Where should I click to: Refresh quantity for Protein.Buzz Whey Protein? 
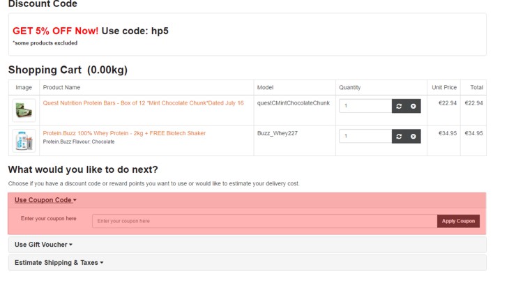coord(399,136)
